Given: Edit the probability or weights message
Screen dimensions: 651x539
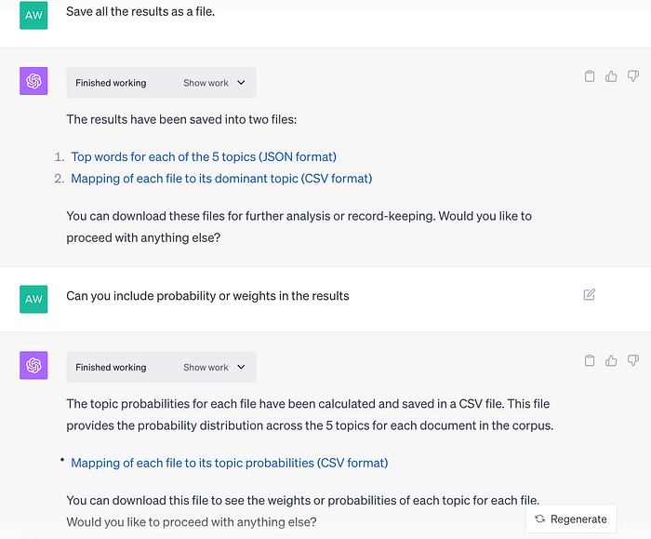Looking at the screenshot, I should [x=589, y=295].
